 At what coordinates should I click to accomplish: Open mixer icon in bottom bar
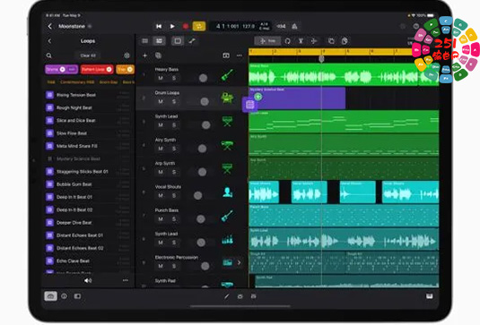coord(254,296)
